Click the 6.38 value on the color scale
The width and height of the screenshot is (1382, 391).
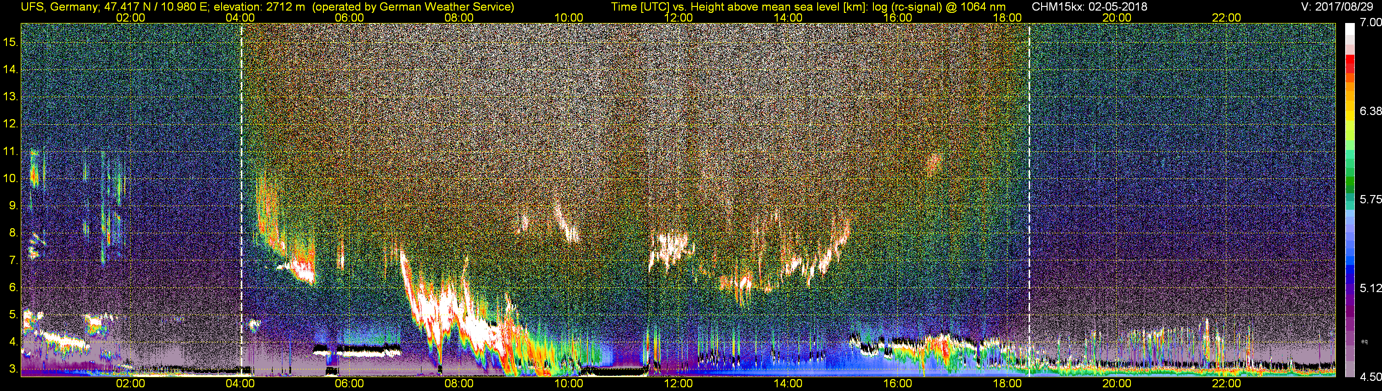(1370, 111)
